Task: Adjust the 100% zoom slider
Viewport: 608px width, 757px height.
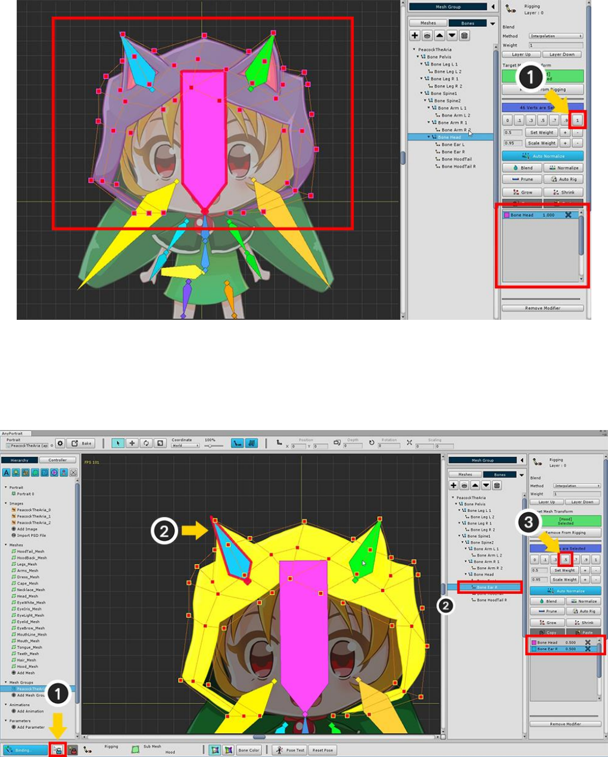Action: pos(213,446)
